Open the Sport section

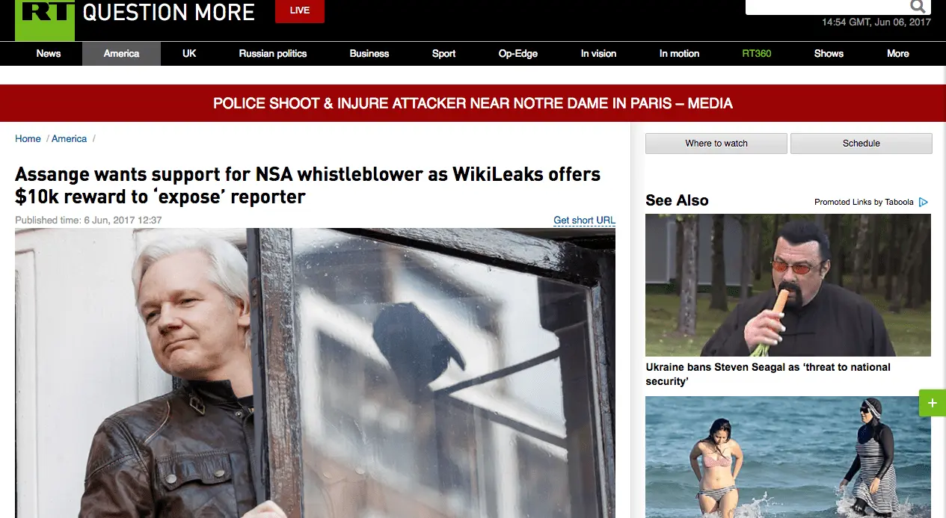tap(443, 54)
